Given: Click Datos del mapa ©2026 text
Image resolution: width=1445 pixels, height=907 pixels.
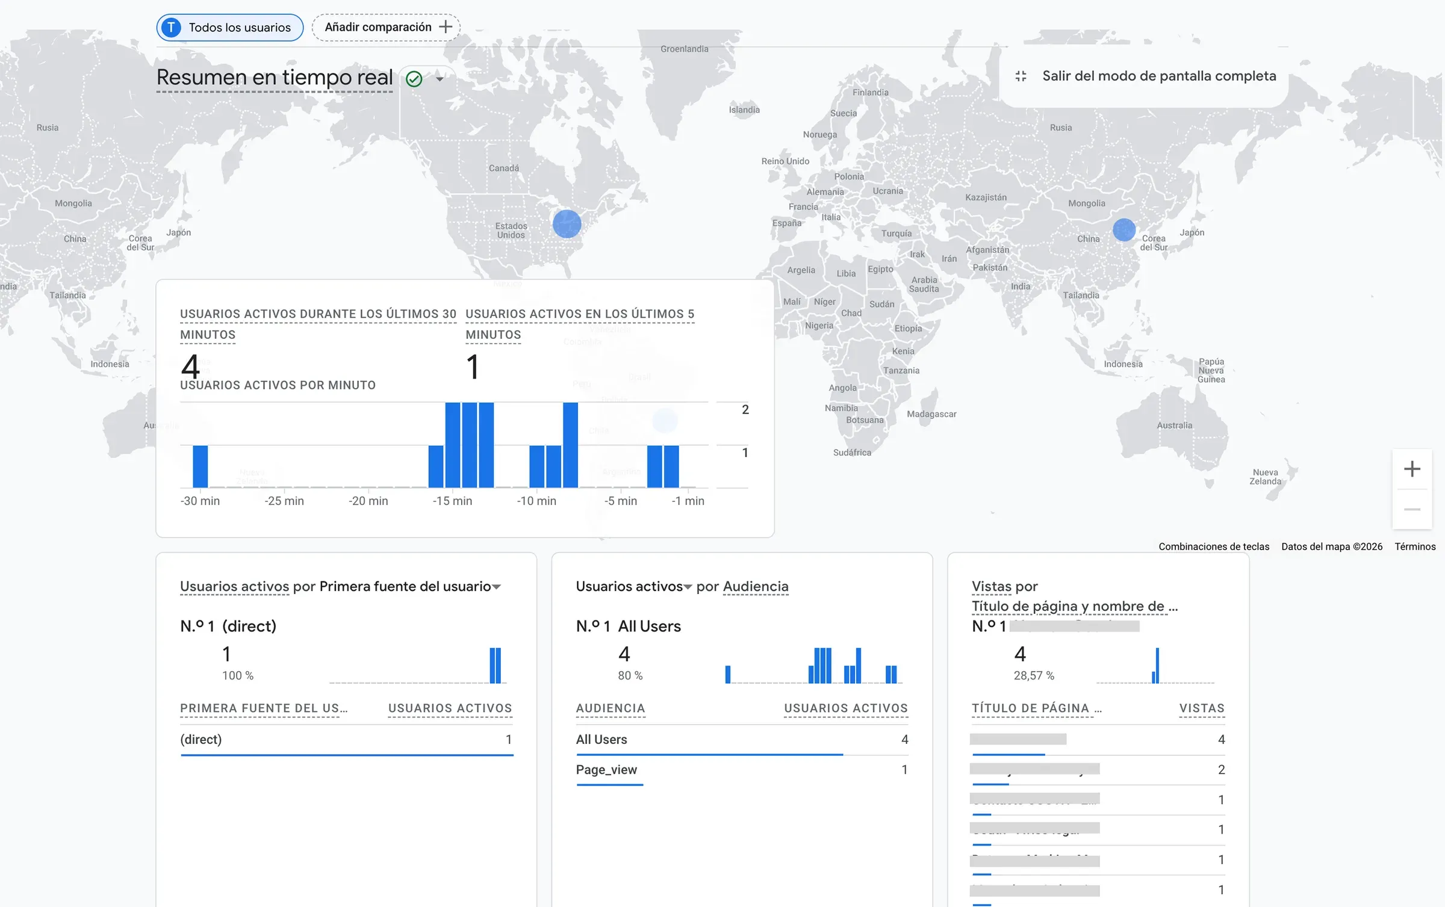Looking at the screenshot, I should click(x=1332, y=546).
